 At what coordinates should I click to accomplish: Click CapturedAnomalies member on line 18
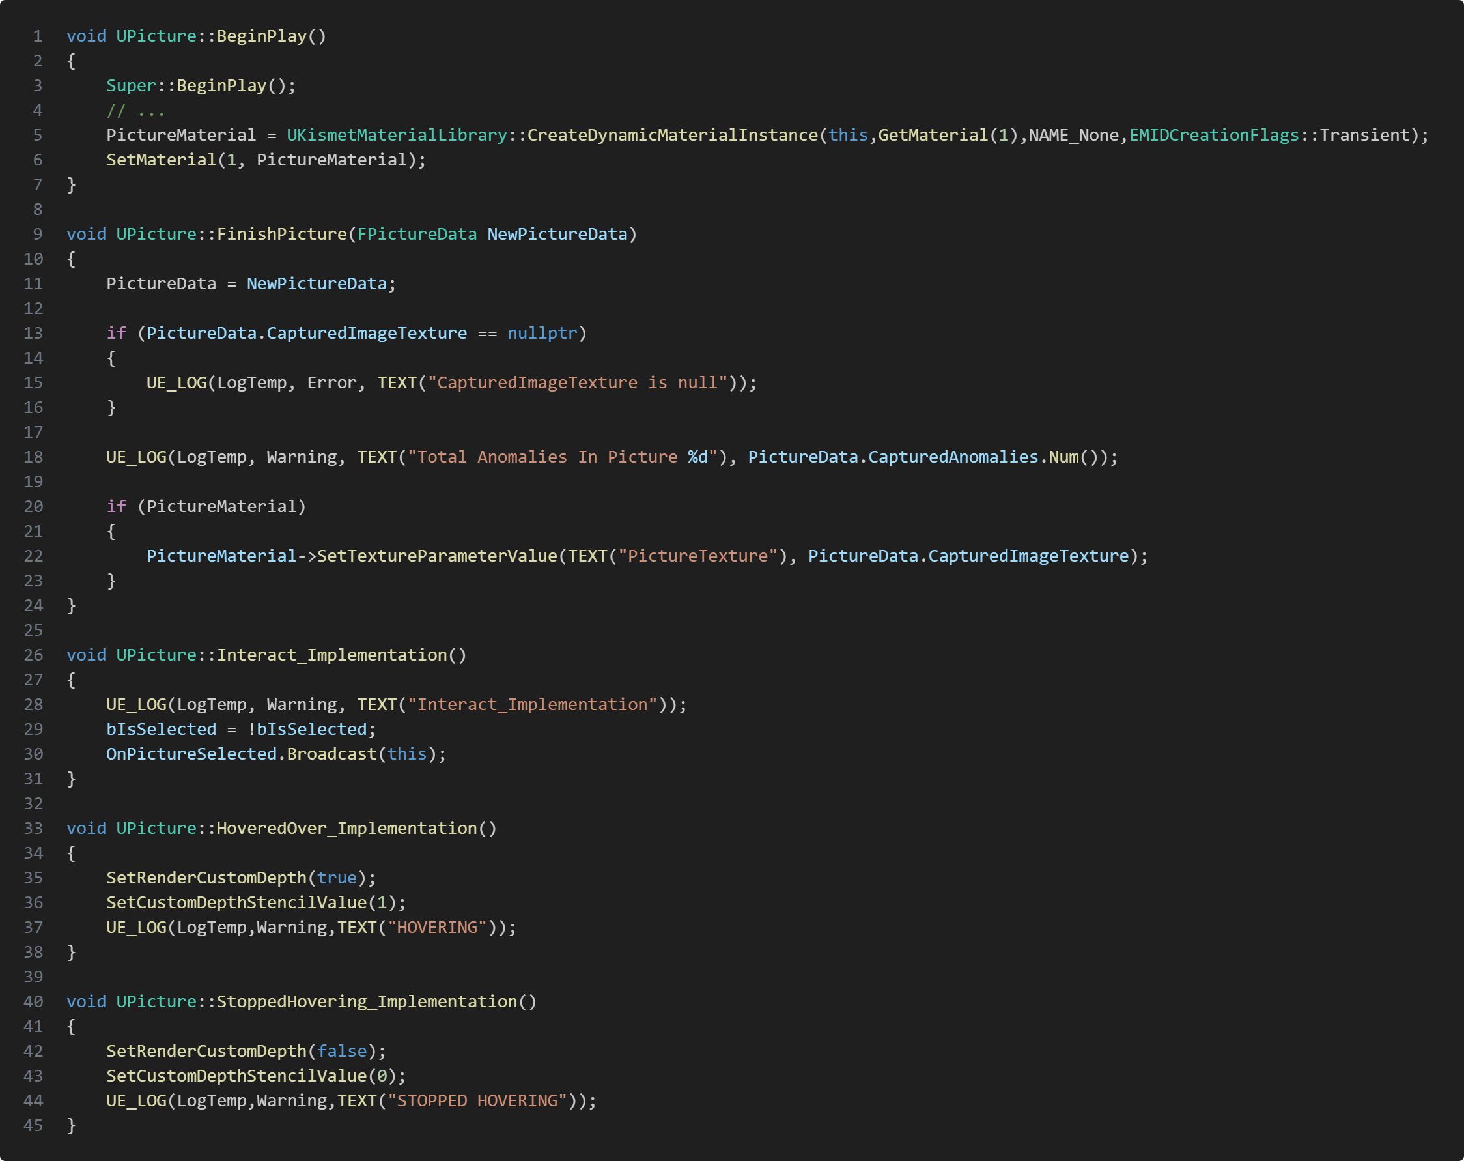pyautogui.click(x=953, y=457)
